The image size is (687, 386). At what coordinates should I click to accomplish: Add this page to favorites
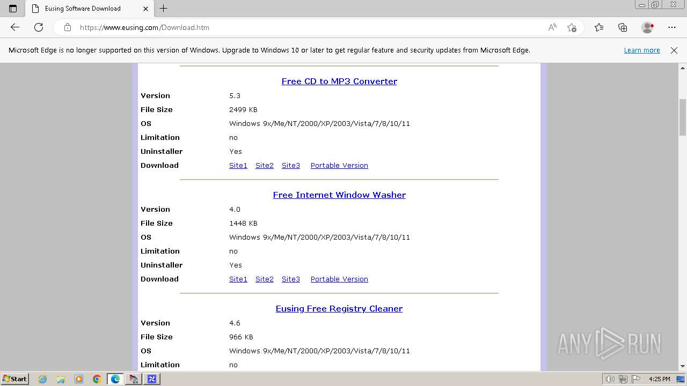point(572,27)
